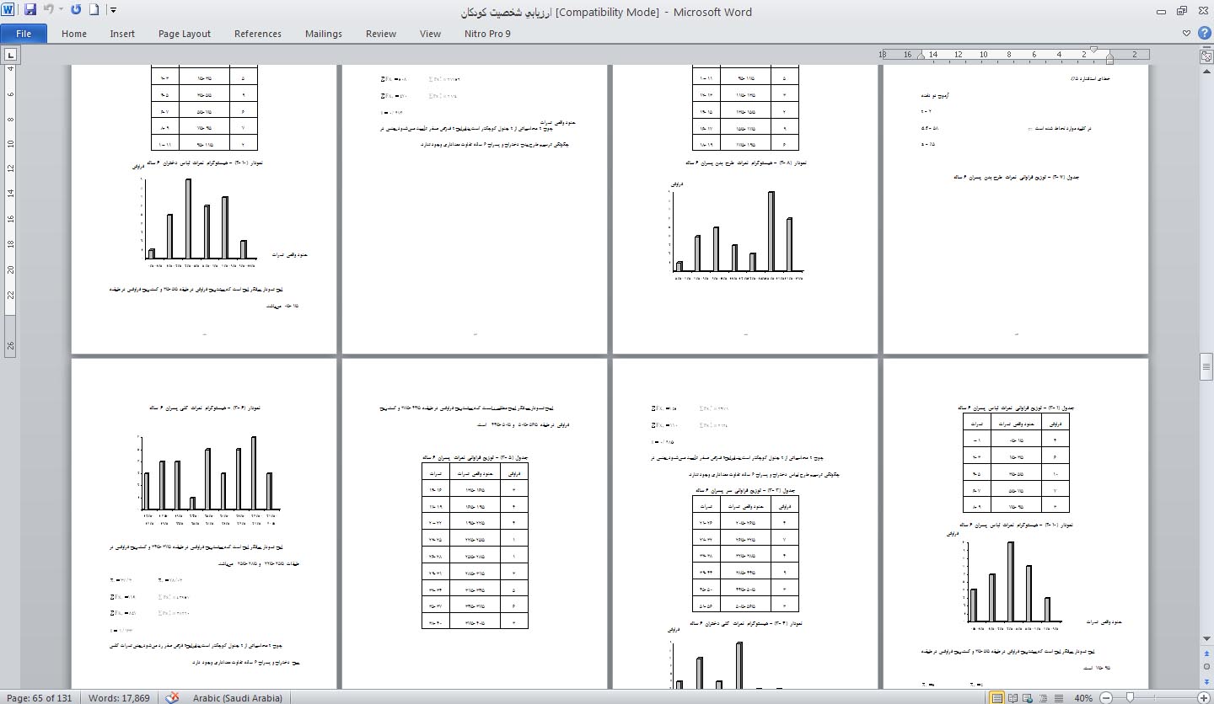Click the Save icon in Quick Access Toolbar
This screenshot has height=704, width=1214.
click(x=30, y=11)
